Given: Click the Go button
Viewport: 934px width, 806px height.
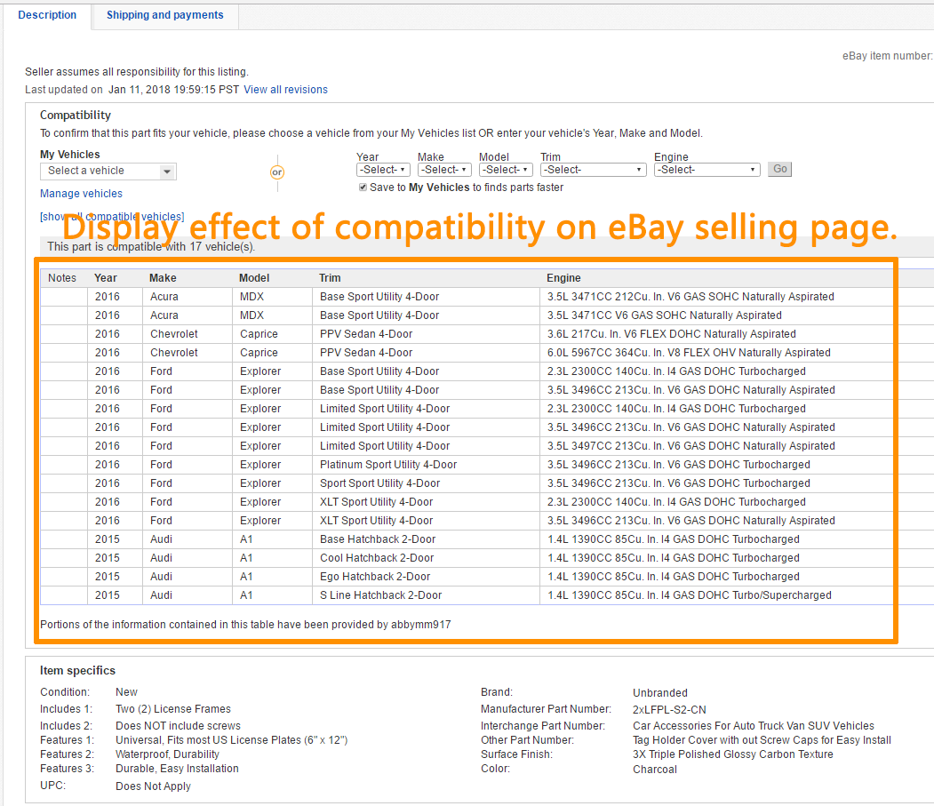Looking at the screenshot, I should [779, 169].
